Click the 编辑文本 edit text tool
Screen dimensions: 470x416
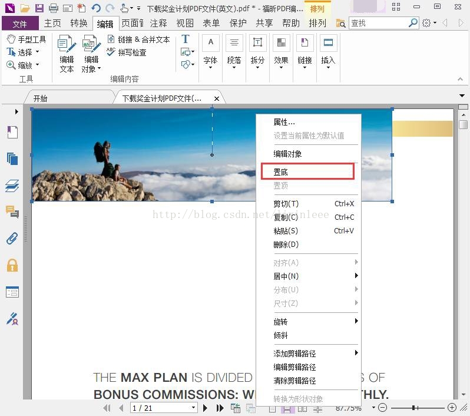click(67, 54)
